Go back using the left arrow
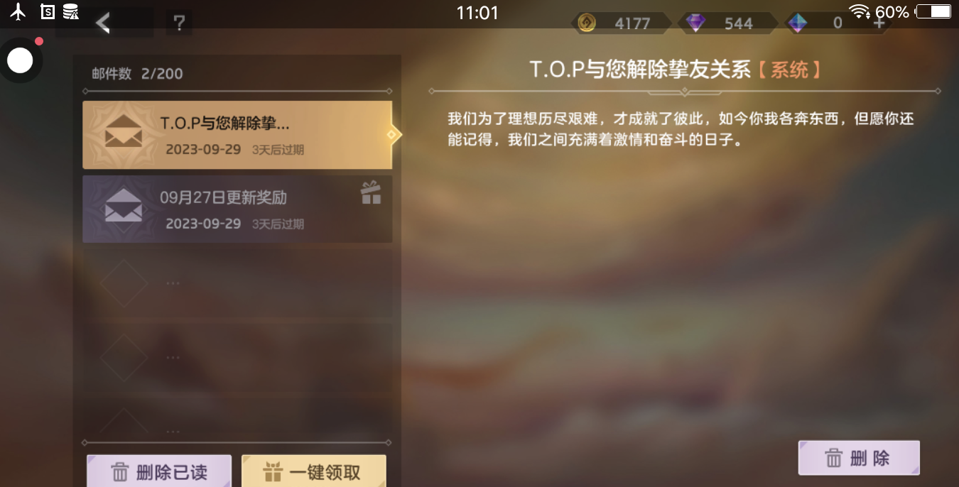959x487 pixels. click(104, 23)
